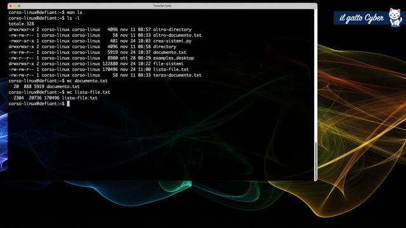
Task: Click the terminal title bar text
Action: coord(162,6)
